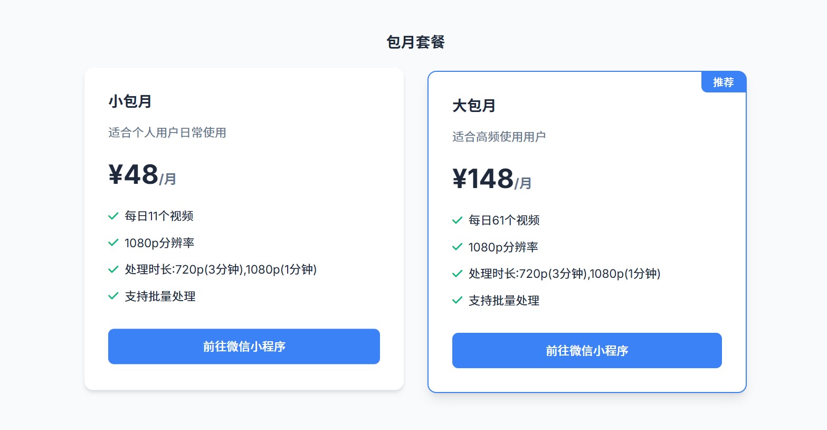Click the checkmark beside 支持批量处理 in 小包月
Screen dimensions: 827x430
click(x=112, y=296)
